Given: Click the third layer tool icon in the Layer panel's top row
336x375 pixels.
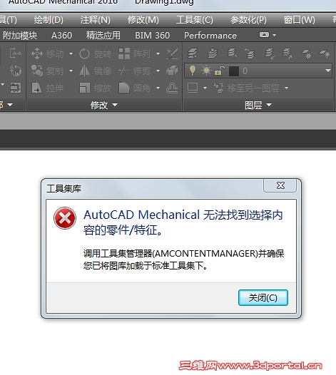Looking at the screenshot, I should pos(232,53).
